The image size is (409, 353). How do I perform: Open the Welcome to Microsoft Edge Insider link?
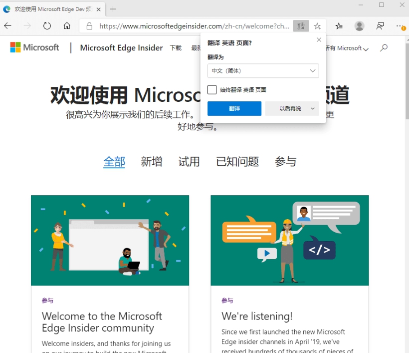point(102,322)
